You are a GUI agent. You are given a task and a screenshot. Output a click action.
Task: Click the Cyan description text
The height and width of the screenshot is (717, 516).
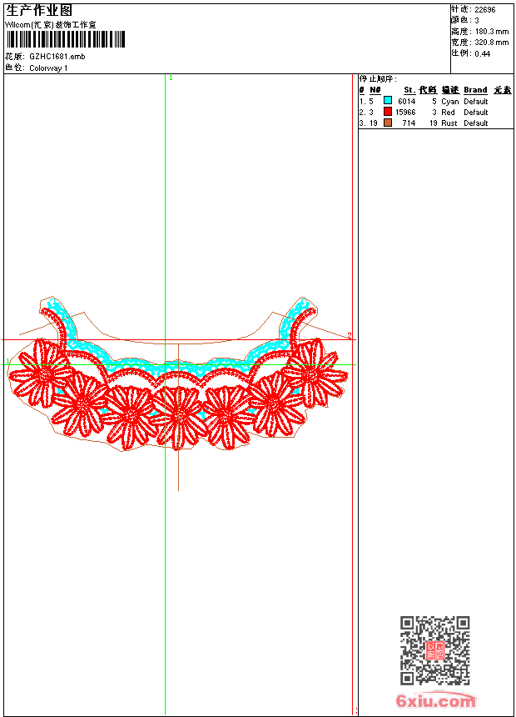449,102
